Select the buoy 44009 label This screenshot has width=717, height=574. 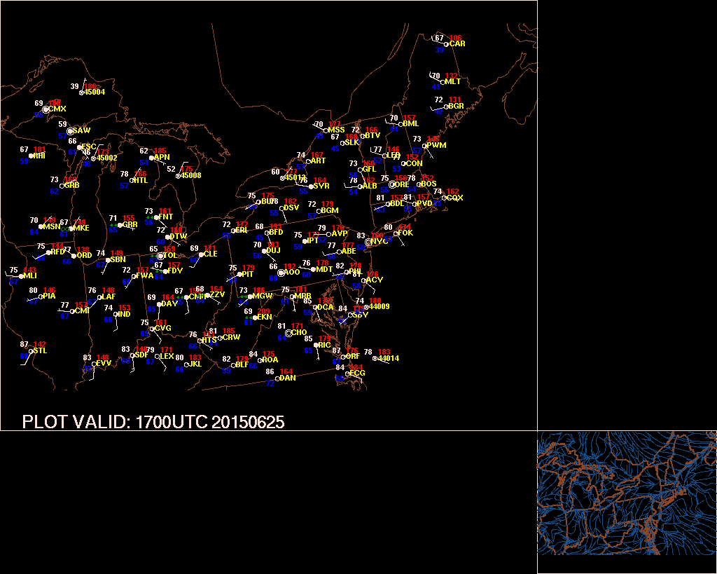(379, 307)
